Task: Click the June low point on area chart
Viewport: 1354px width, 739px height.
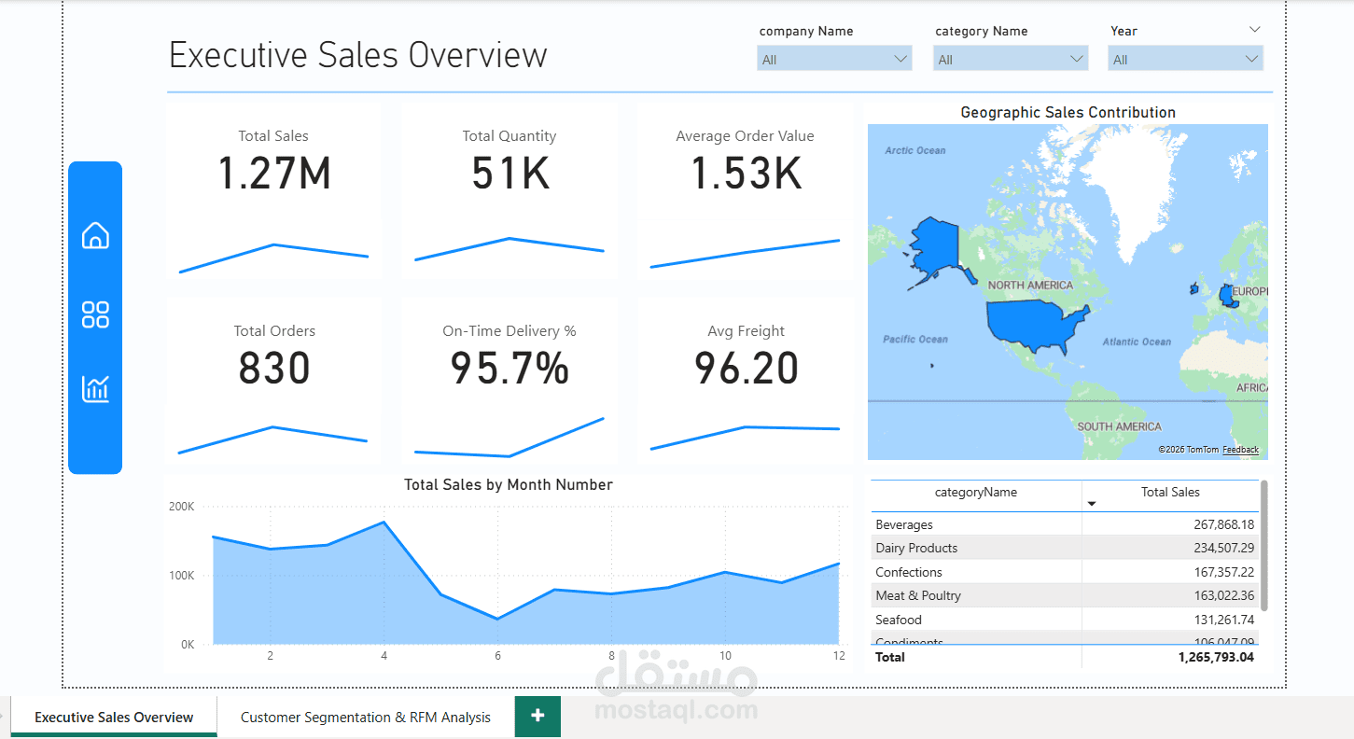Action: [x=497, y=619]
